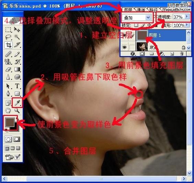Select the Slice tool

17,45
